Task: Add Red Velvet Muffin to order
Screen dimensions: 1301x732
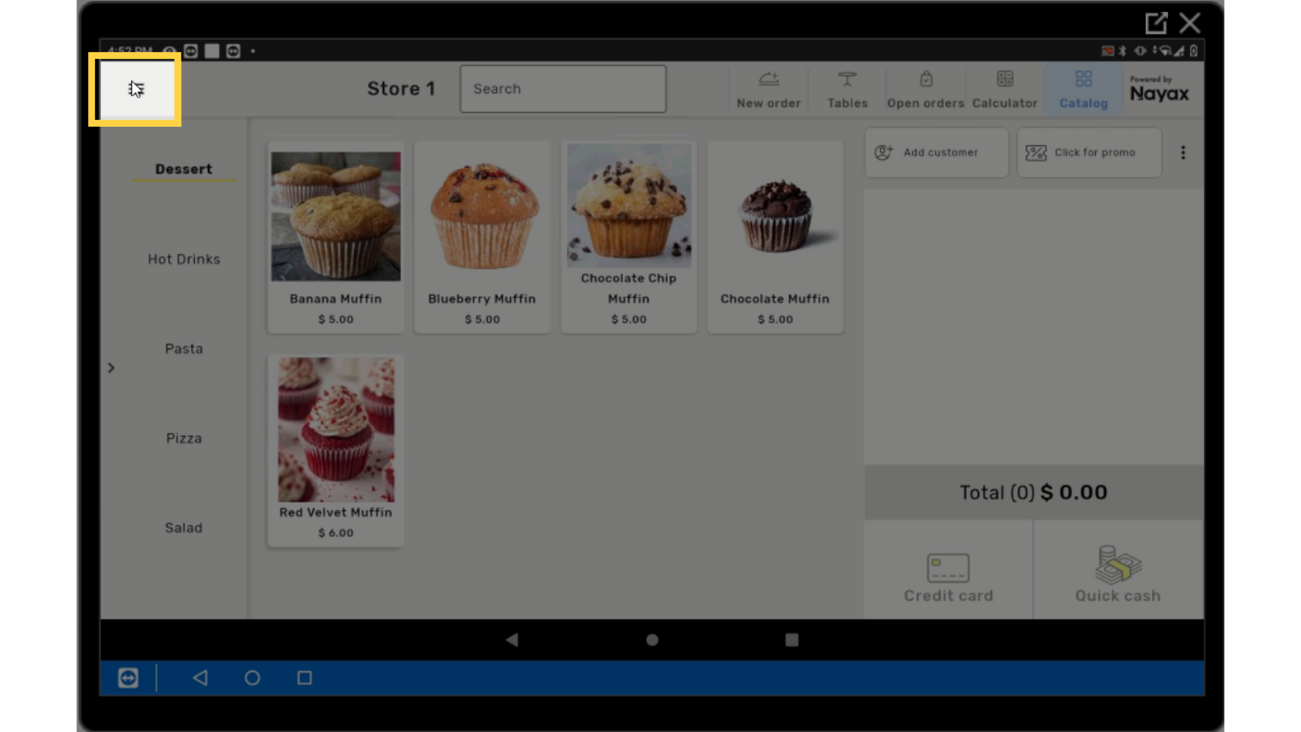Action: coord(335,450)
